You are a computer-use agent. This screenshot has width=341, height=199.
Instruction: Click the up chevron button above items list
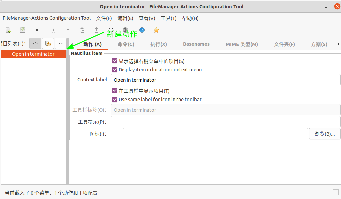click(x=35, y=44)
